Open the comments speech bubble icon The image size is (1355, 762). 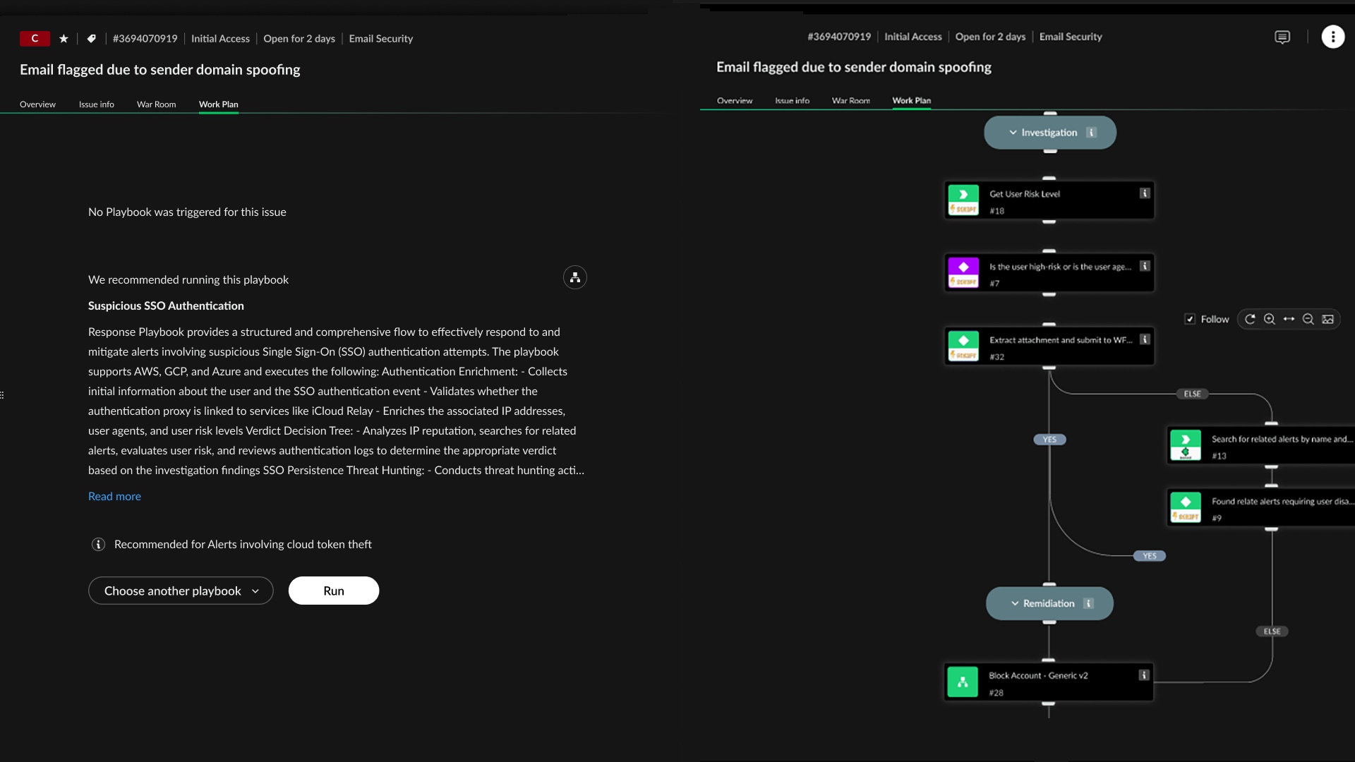click(1282, 37)
